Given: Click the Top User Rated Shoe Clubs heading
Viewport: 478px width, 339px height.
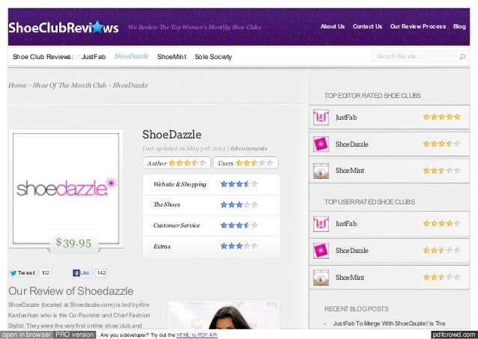Looking at the screenshot, I should (x=369, y=202).
